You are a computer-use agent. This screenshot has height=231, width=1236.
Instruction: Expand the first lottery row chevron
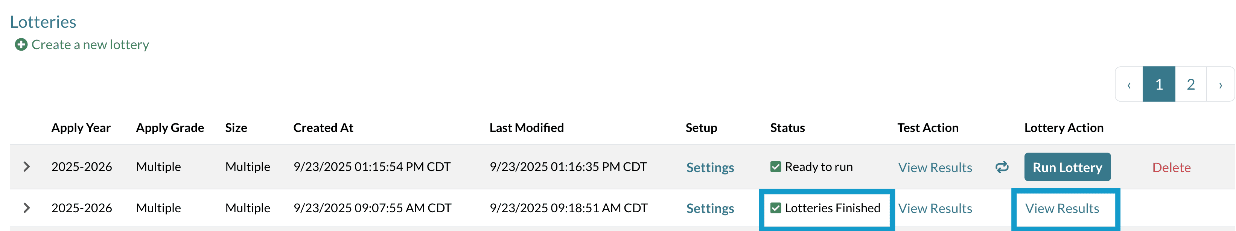point(27,167)
